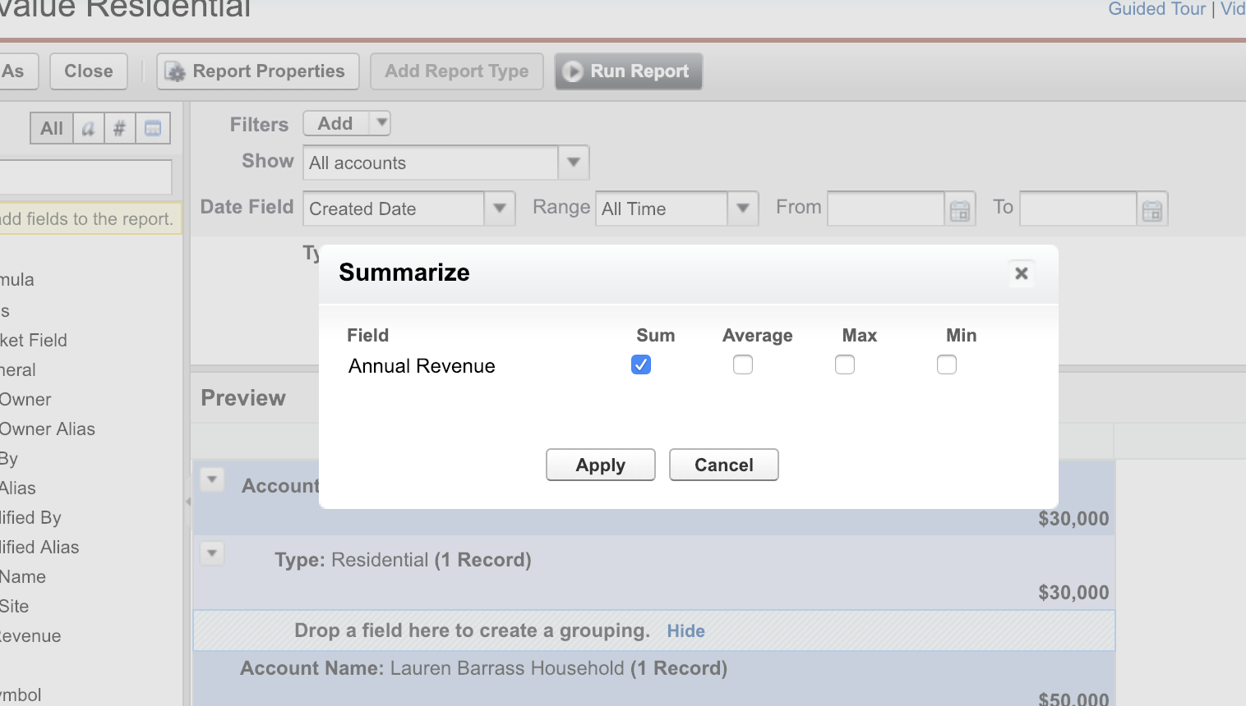Open the Range All Time dropdown
The height and width of the screenshot is (706, 1246).
(742, 209)
